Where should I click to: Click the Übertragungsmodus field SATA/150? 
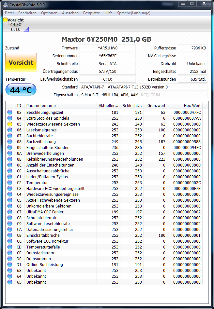point(108,71)
